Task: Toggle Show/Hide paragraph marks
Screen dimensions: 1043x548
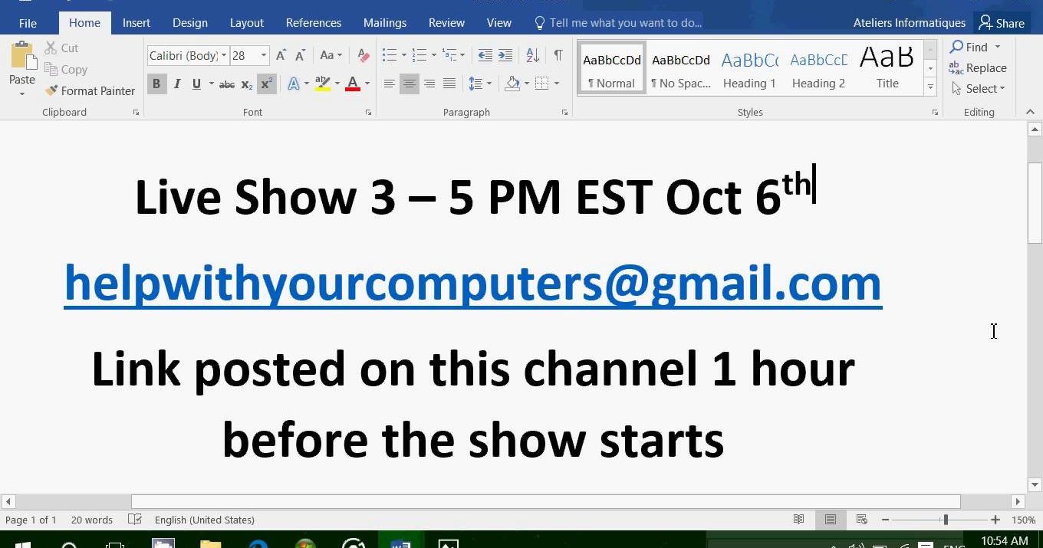Action: click(558, 55)
